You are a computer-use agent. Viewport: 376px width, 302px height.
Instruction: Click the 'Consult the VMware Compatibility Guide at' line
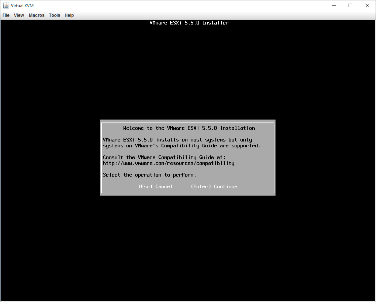[164, 157]
